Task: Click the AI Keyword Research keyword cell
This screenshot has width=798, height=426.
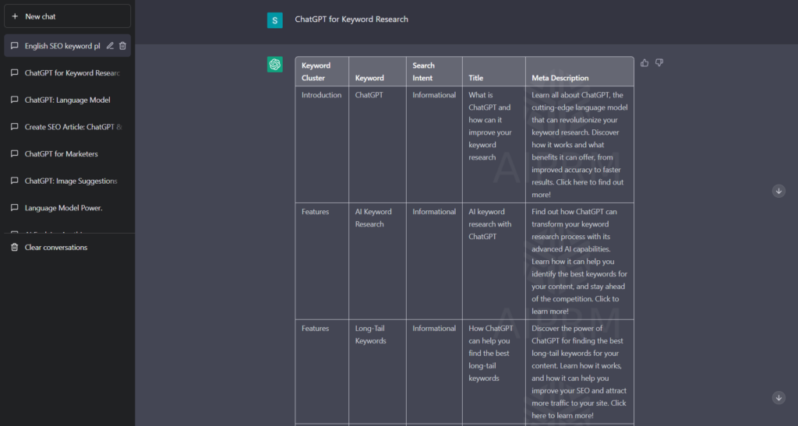Action: (377, 262)
